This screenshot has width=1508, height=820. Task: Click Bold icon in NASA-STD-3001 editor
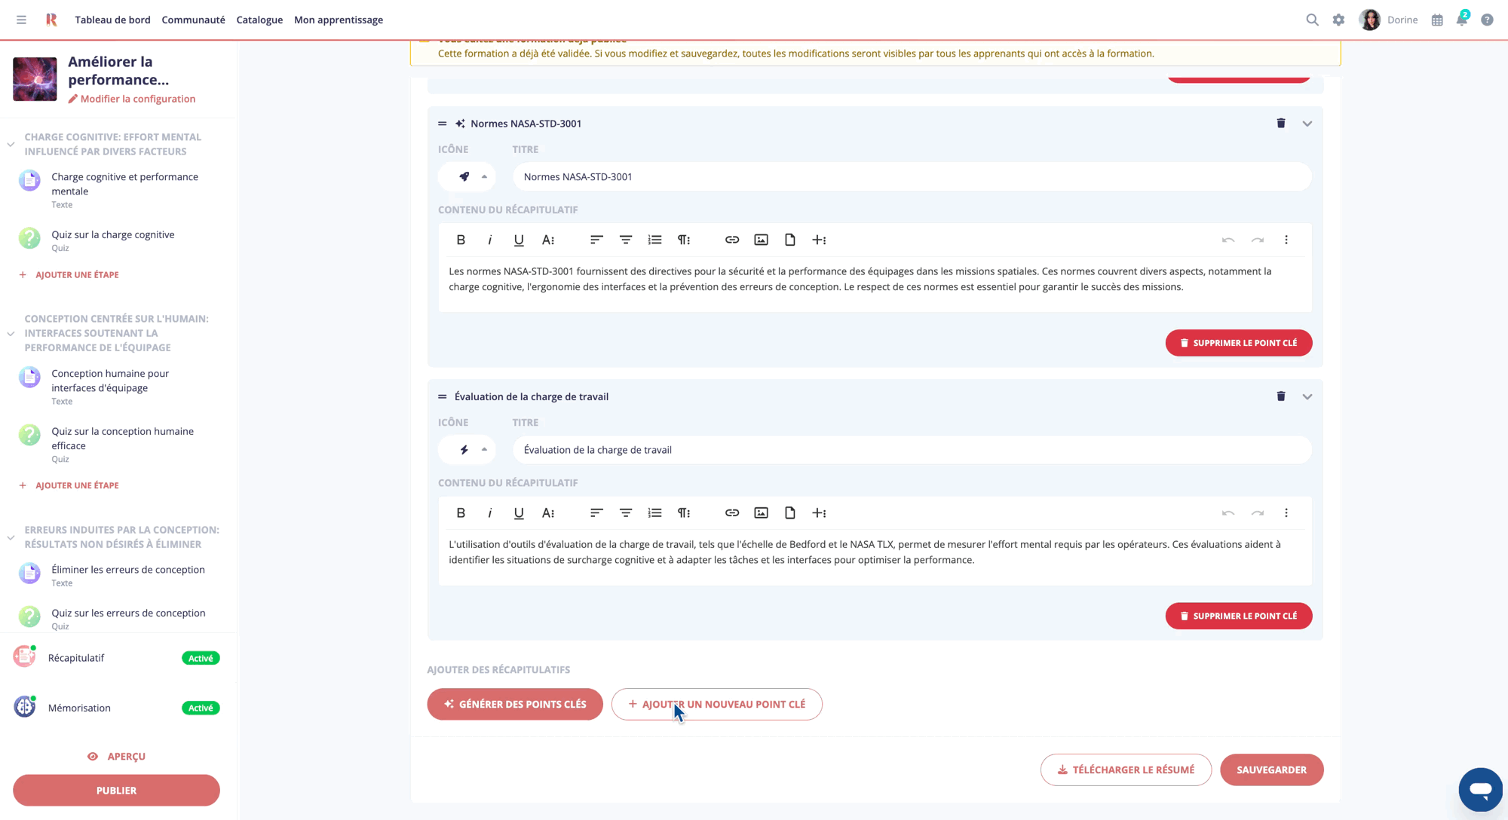pyautogui.click(x=461, y=240)
